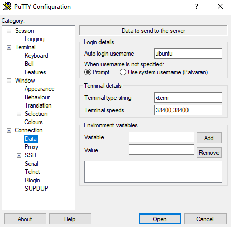Collapse the Session tree node
Image resolution: width=231 pixels, height=227 pixels.
click(x=9, y=31)
